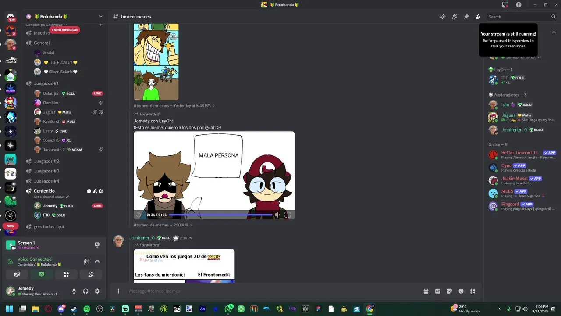
Task: Open the Pingcord bot profile
Action: (x=522, y=206)
